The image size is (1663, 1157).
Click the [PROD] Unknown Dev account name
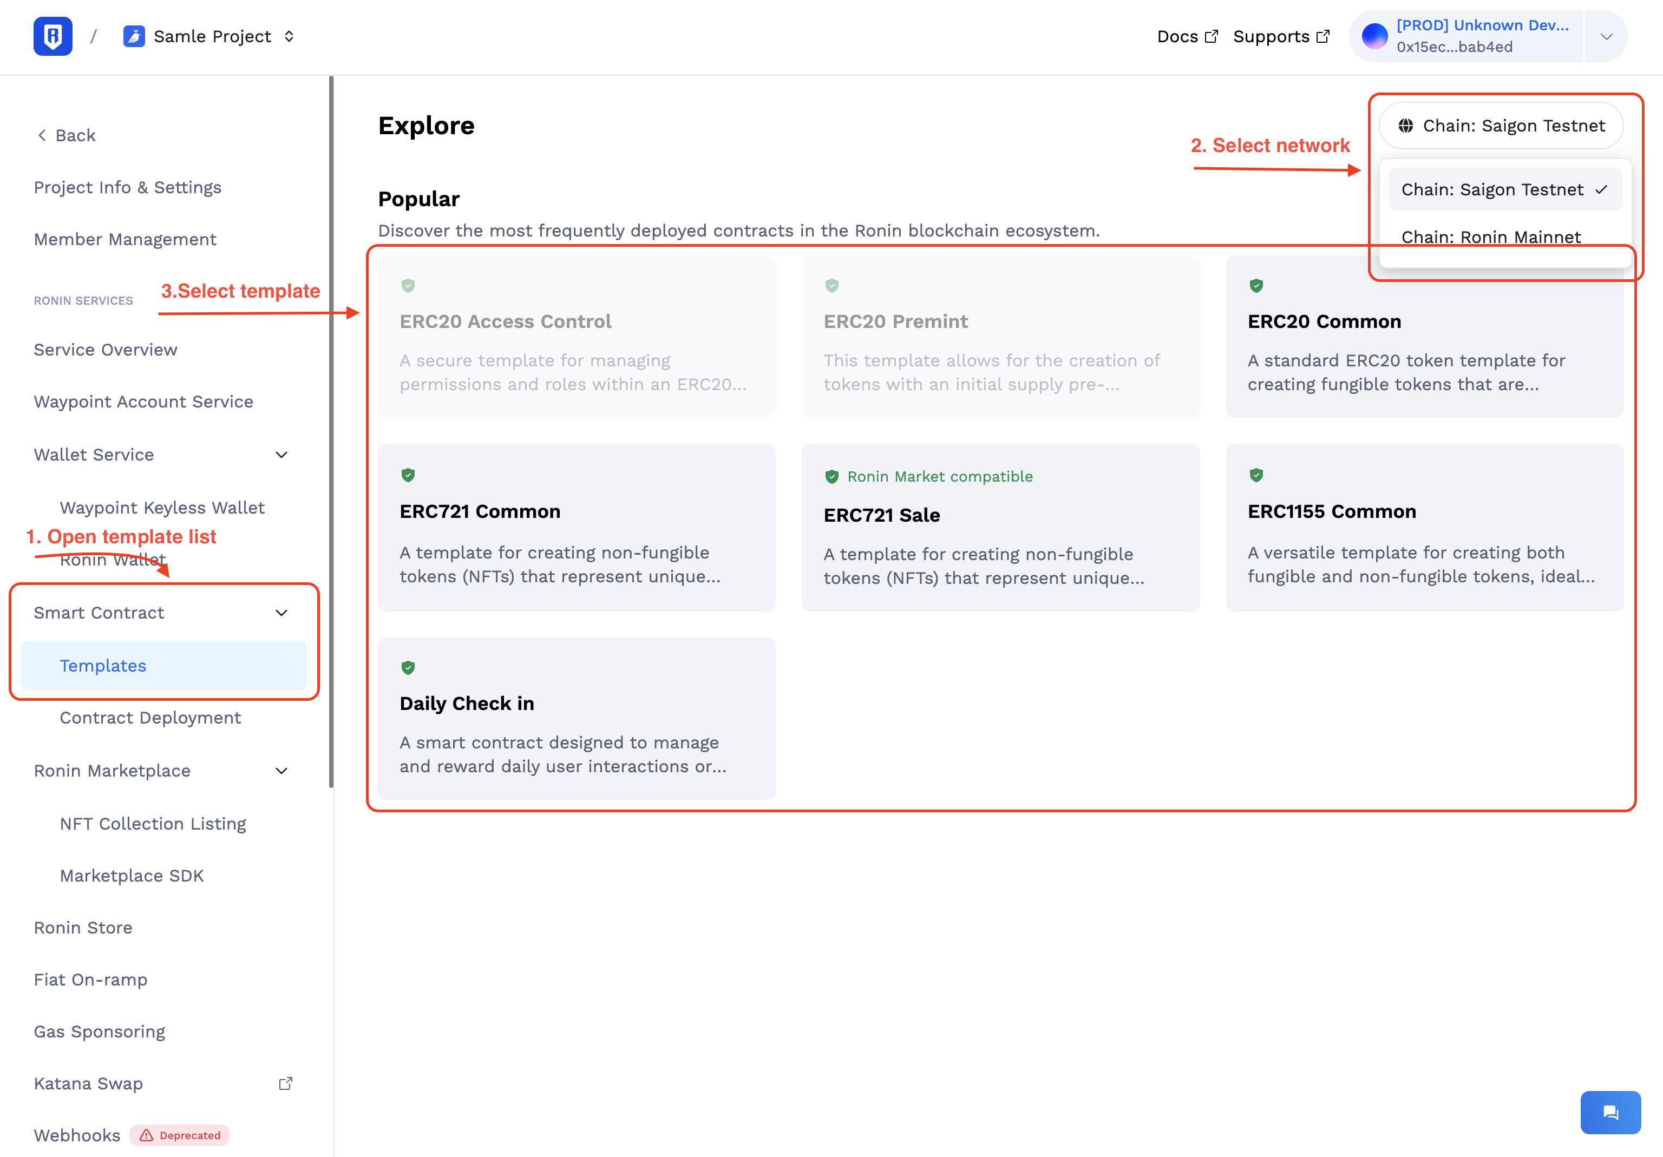click(x=1482, y=25)
